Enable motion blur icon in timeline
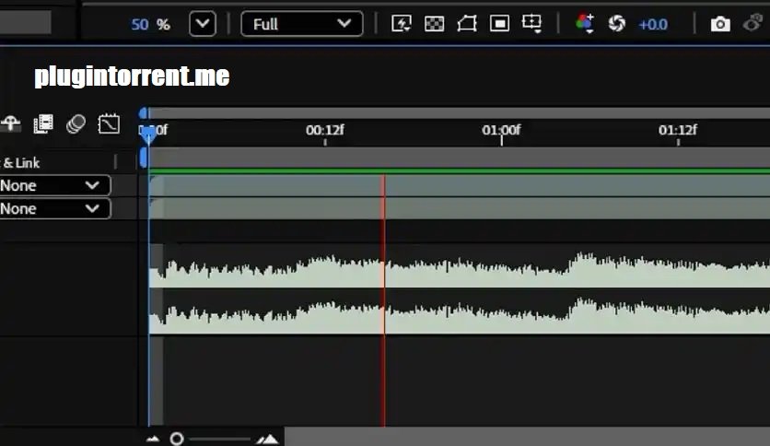The width and height of the screenshot is (770, 446). point(76,123)
